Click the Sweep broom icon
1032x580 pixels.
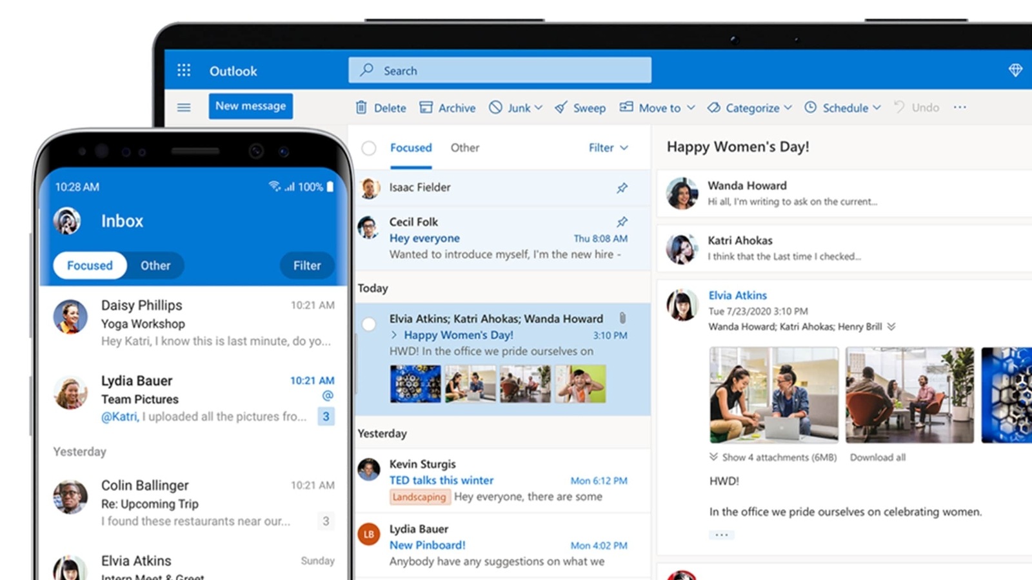coord(561,107)
